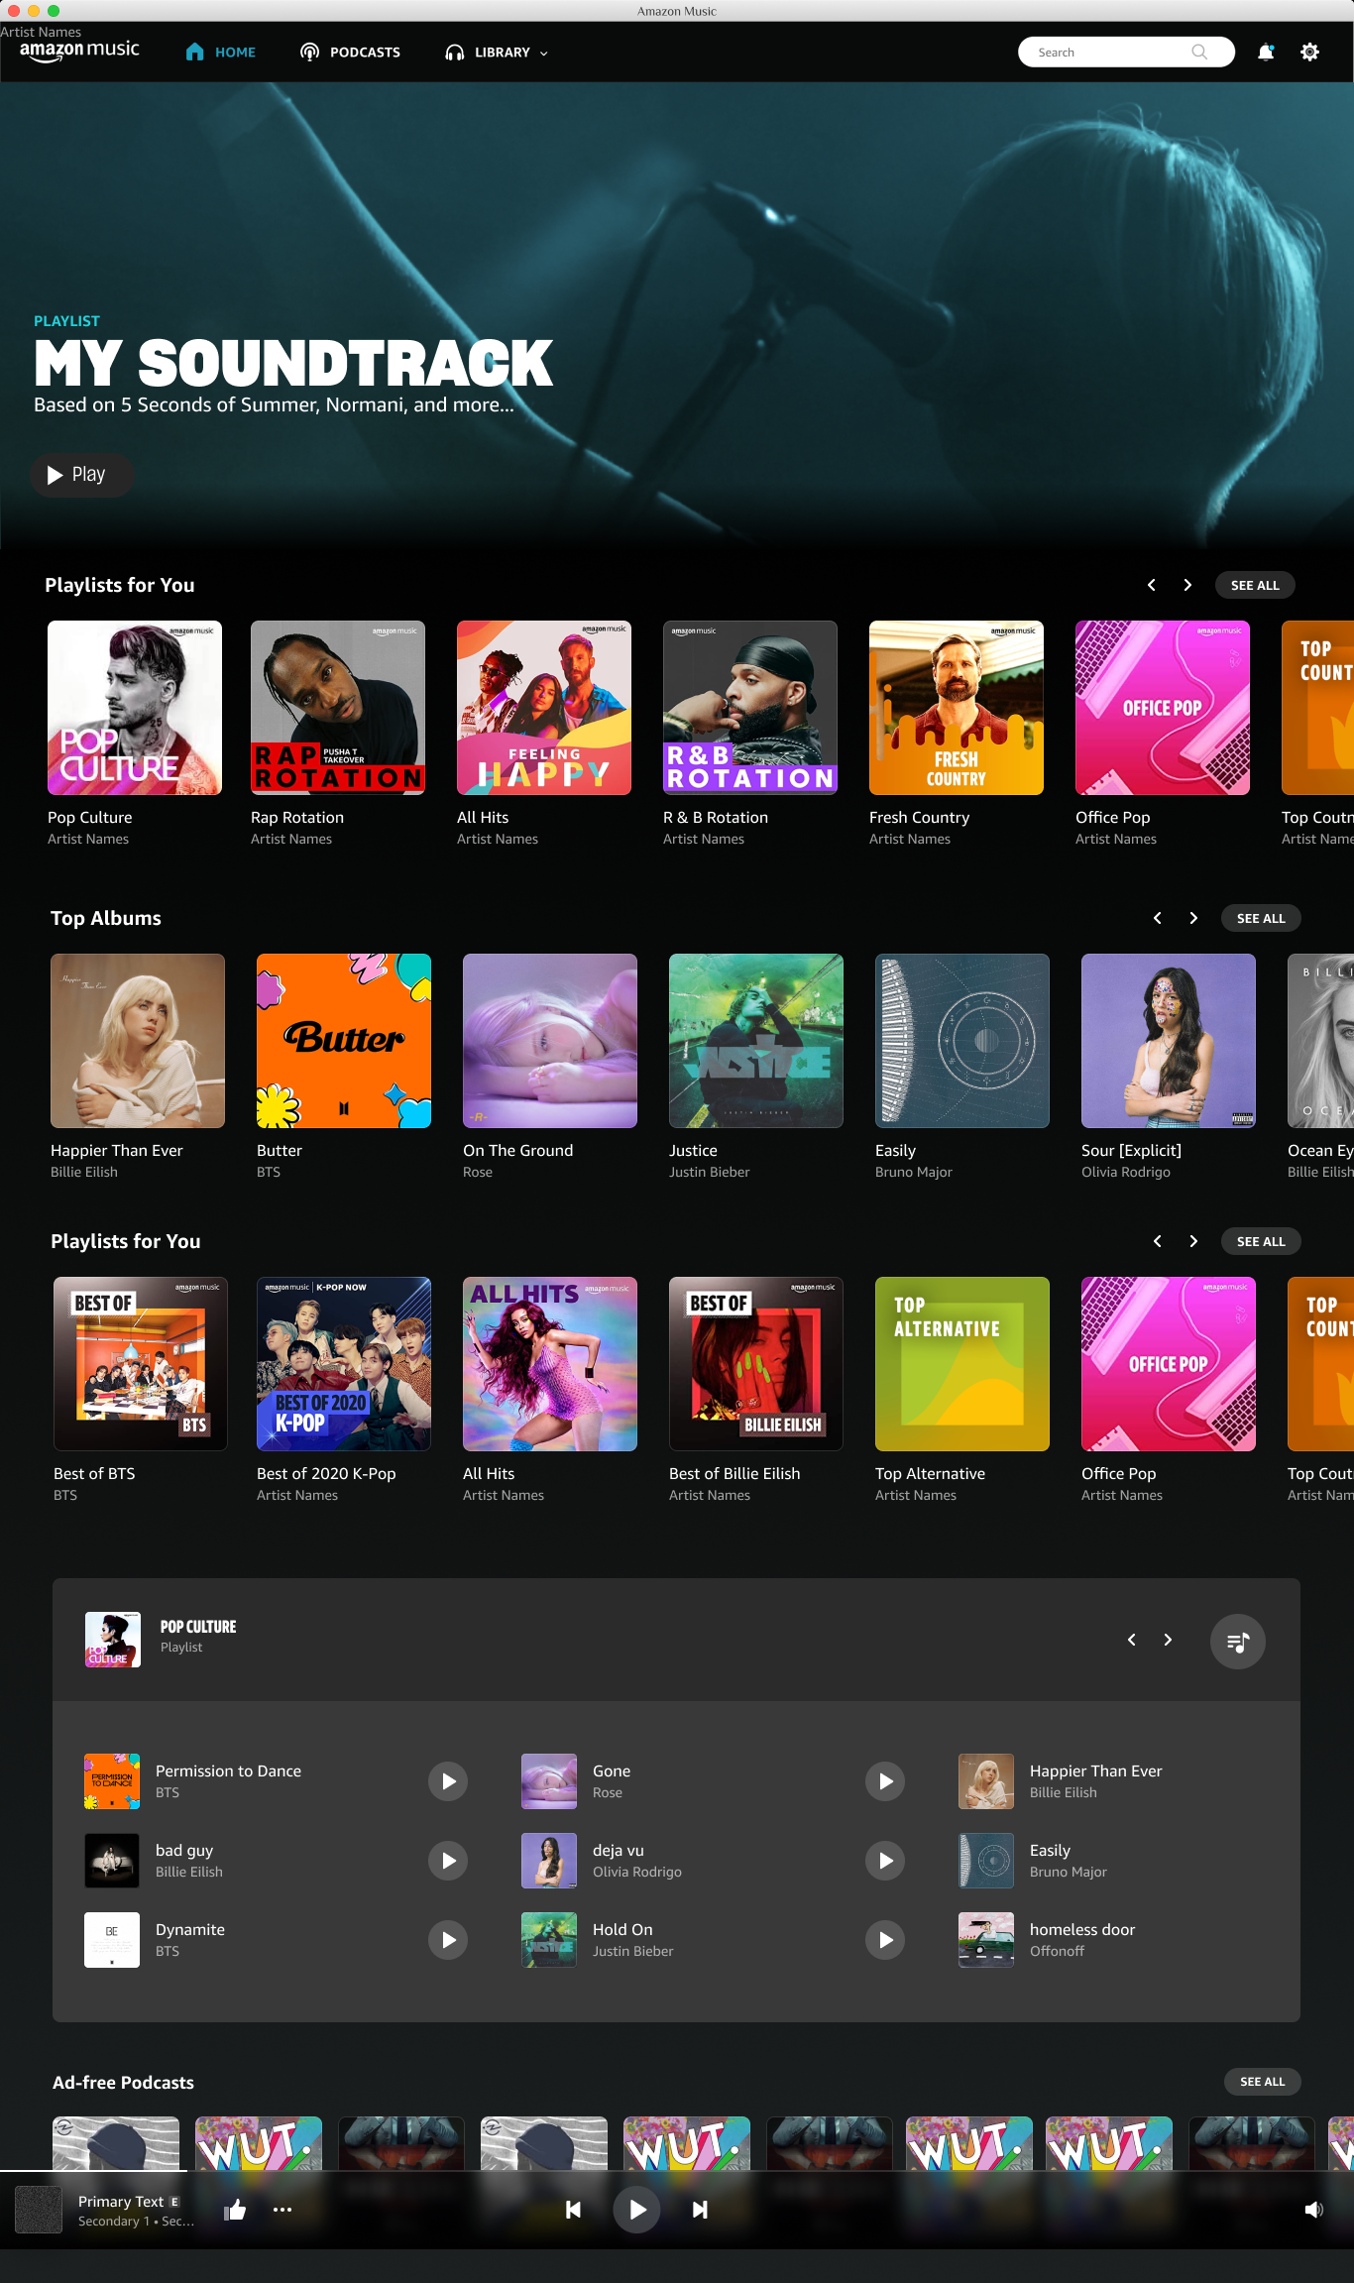Open the Top Alternative playlist cover
This screenshot has width=1354, height=2283.
pos(962,1364)
